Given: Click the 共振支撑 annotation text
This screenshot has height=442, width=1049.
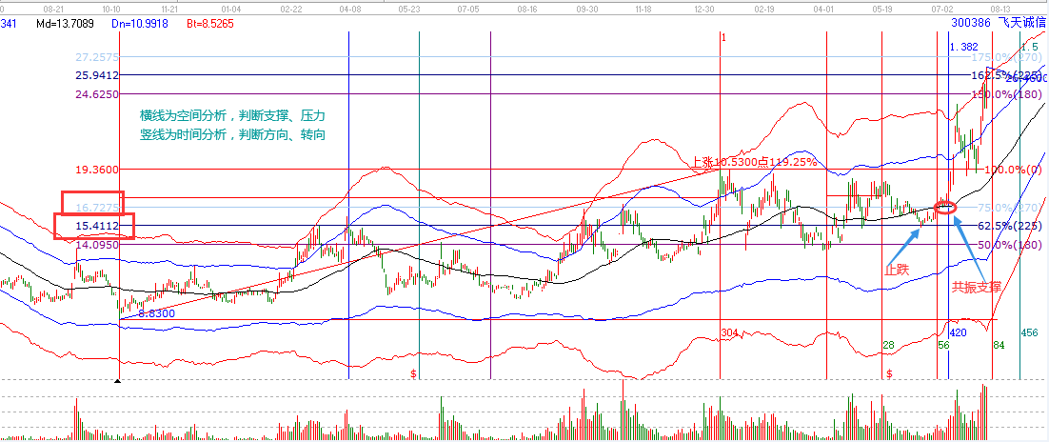Looking at the screenshot, I should pyautogui.click(x=977, y=286).
